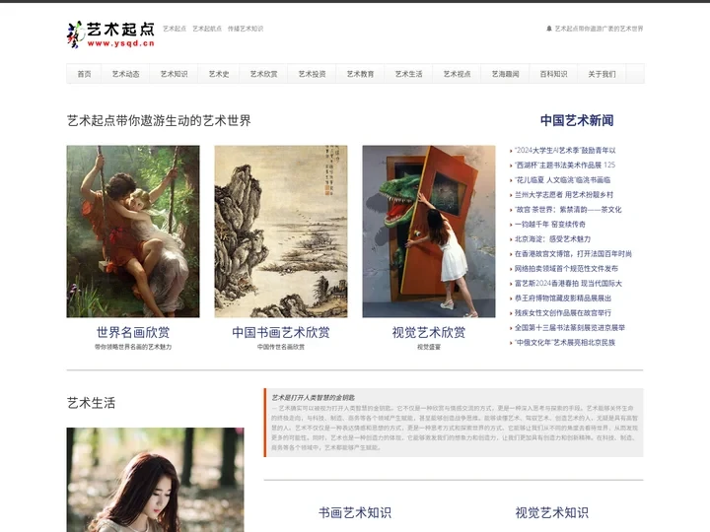This screenshot has width=710, height=532.
Task: Open news '一钧越千年 窑变续传奇'
Action: (x=549, y=225)
